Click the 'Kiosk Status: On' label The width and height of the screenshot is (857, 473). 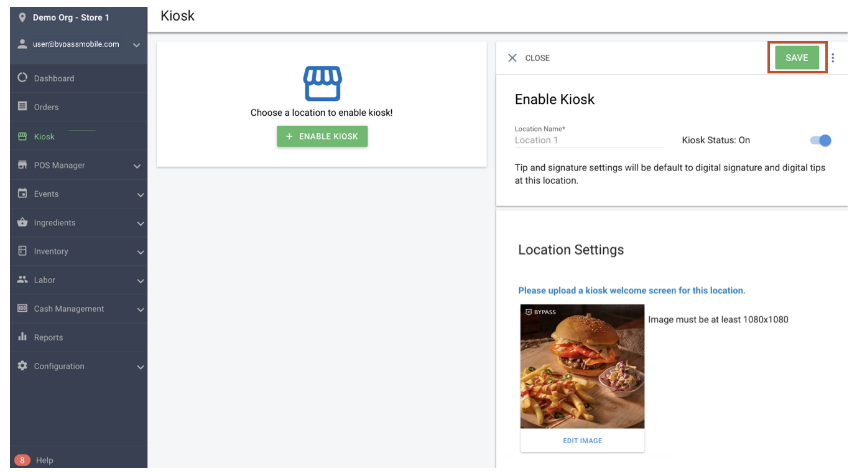tap(716, 141)
